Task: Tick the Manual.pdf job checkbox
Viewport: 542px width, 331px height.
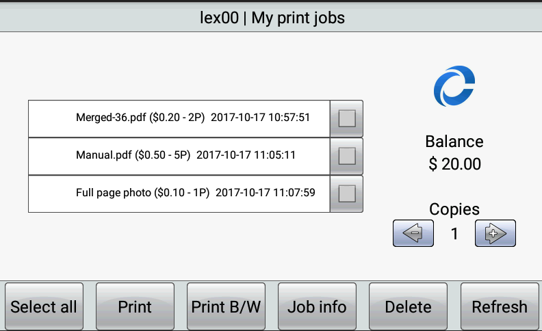Action: pos(347,156)
